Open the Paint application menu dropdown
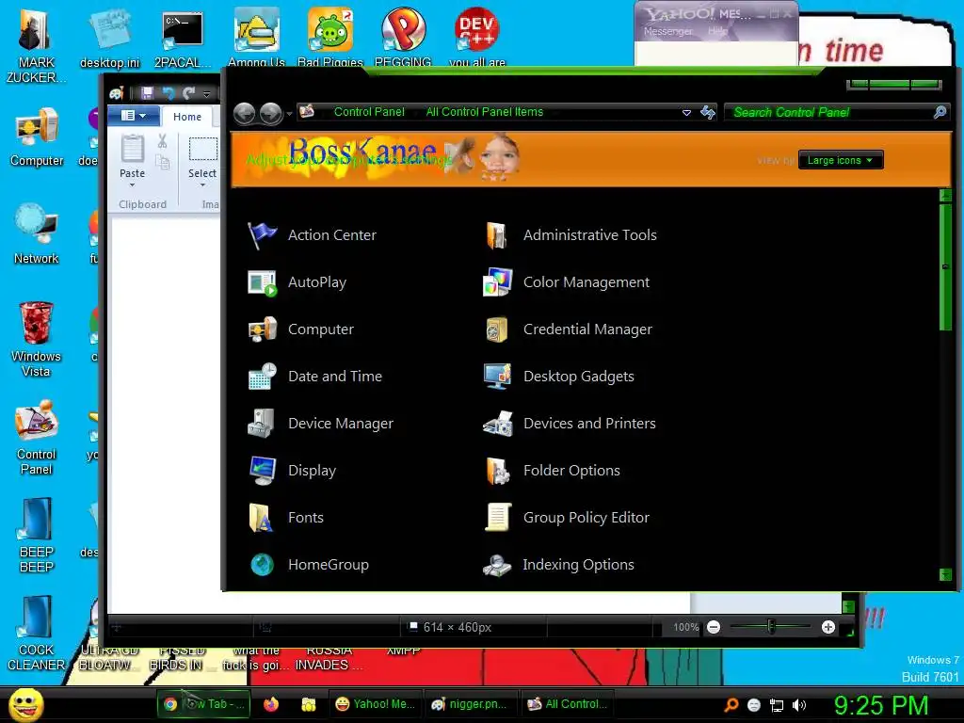Viewport: 964px width, 723px height. 134,116
